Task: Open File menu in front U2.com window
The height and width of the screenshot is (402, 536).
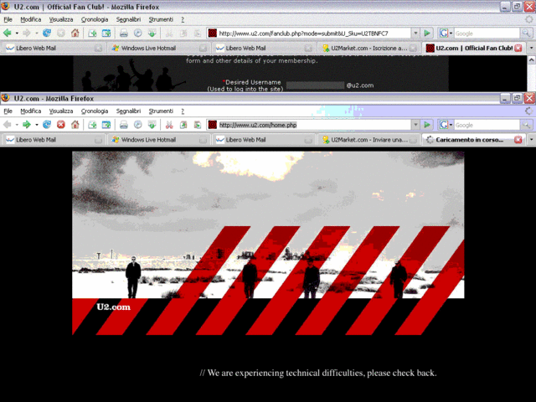Action: pyautogui.click(x=8, y=111)
